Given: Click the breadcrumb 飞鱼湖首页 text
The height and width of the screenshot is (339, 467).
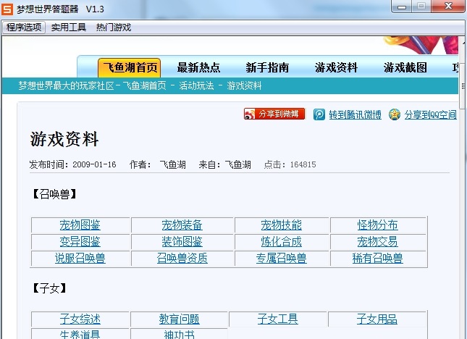Looking at the screenshot, I should coord(145,85).
